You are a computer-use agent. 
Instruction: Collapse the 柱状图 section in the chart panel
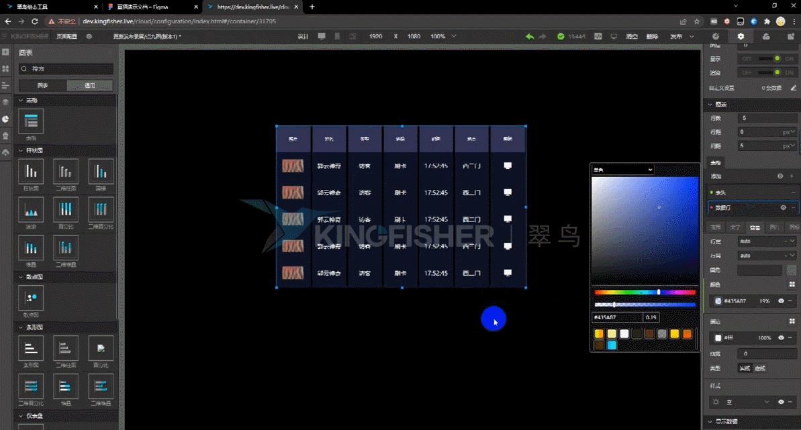(x=21, y=150)
